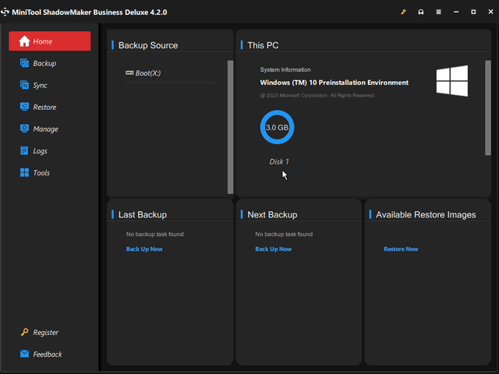Go to the Home tab
Screen dimensions: 499x374
tap(50, 41)
